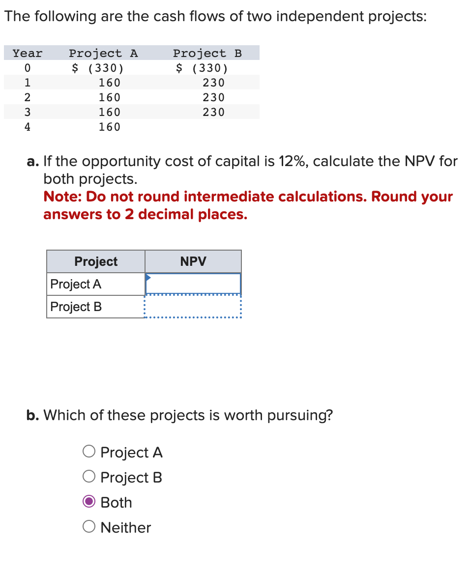469x571 pixels.
Task: Click the NPV input field for Project B
Action: click(x=193, y=306)
